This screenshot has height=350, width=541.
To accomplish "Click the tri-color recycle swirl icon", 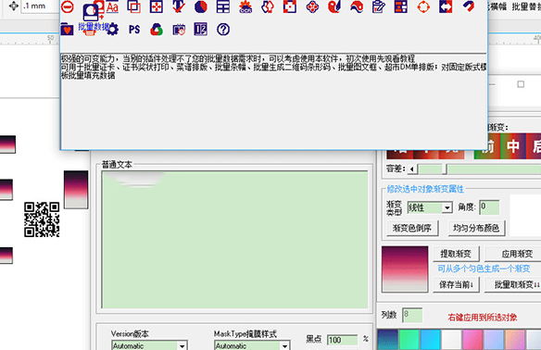I will point(157,30).
